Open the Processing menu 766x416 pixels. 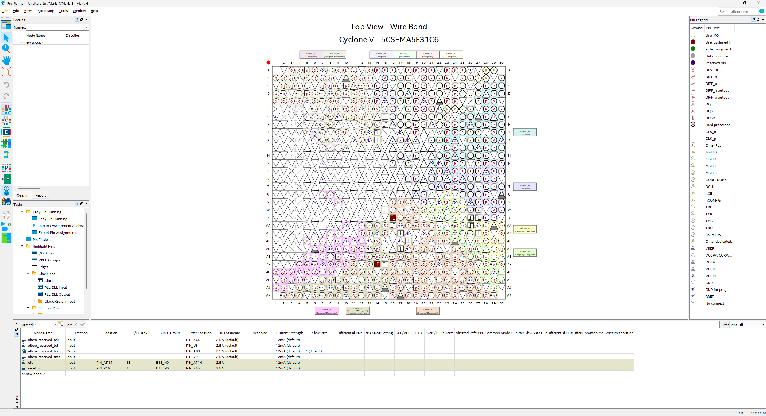(x=45, y=11)
